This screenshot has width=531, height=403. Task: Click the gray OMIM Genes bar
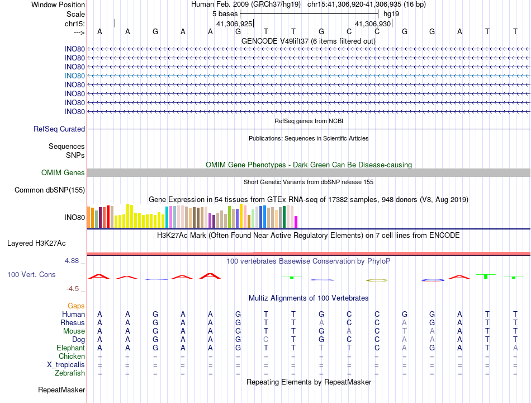309,172
